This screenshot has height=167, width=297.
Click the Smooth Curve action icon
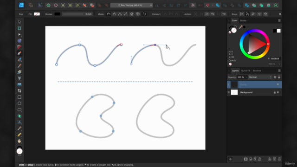tap(213, 14)
